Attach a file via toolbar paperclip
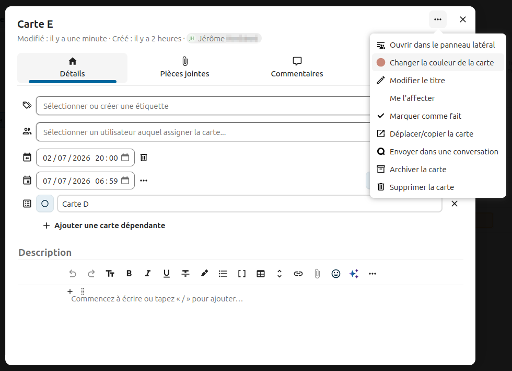 (x=317, y=274)
